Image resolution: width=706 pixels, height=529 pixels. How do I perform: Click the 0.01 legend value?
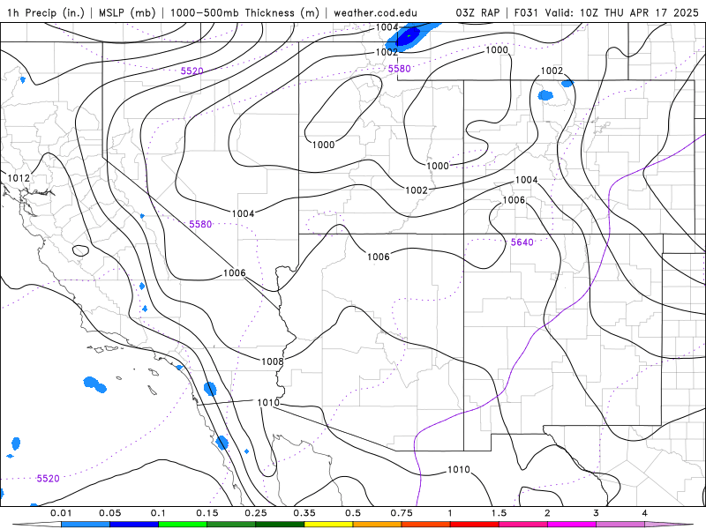[61, 513]
